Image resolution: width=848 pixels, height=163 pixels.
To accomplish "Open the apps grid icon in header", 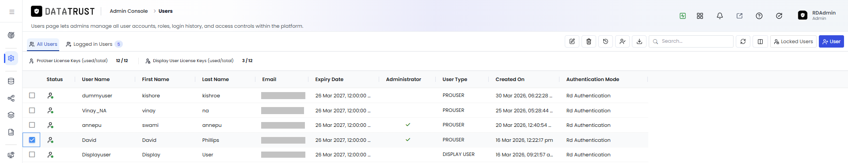I will coord(700,16).
